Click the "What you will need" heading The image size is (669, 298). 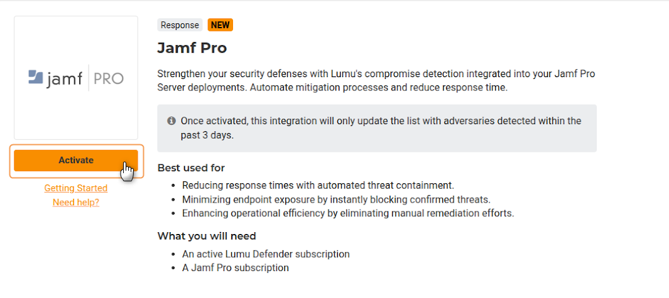207,237
